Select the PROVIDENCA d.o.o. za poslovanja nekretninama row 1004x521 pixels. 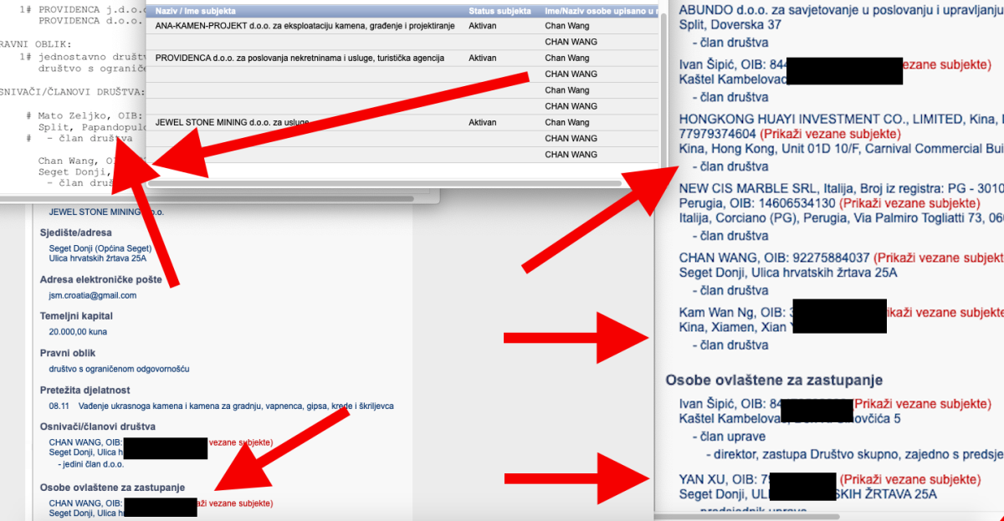300,59
